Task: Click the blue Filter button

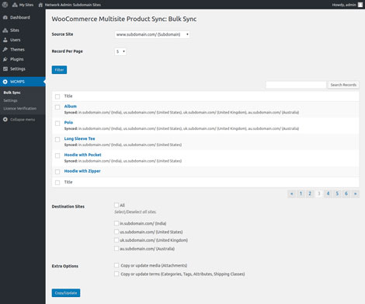Action: [59, 70]
